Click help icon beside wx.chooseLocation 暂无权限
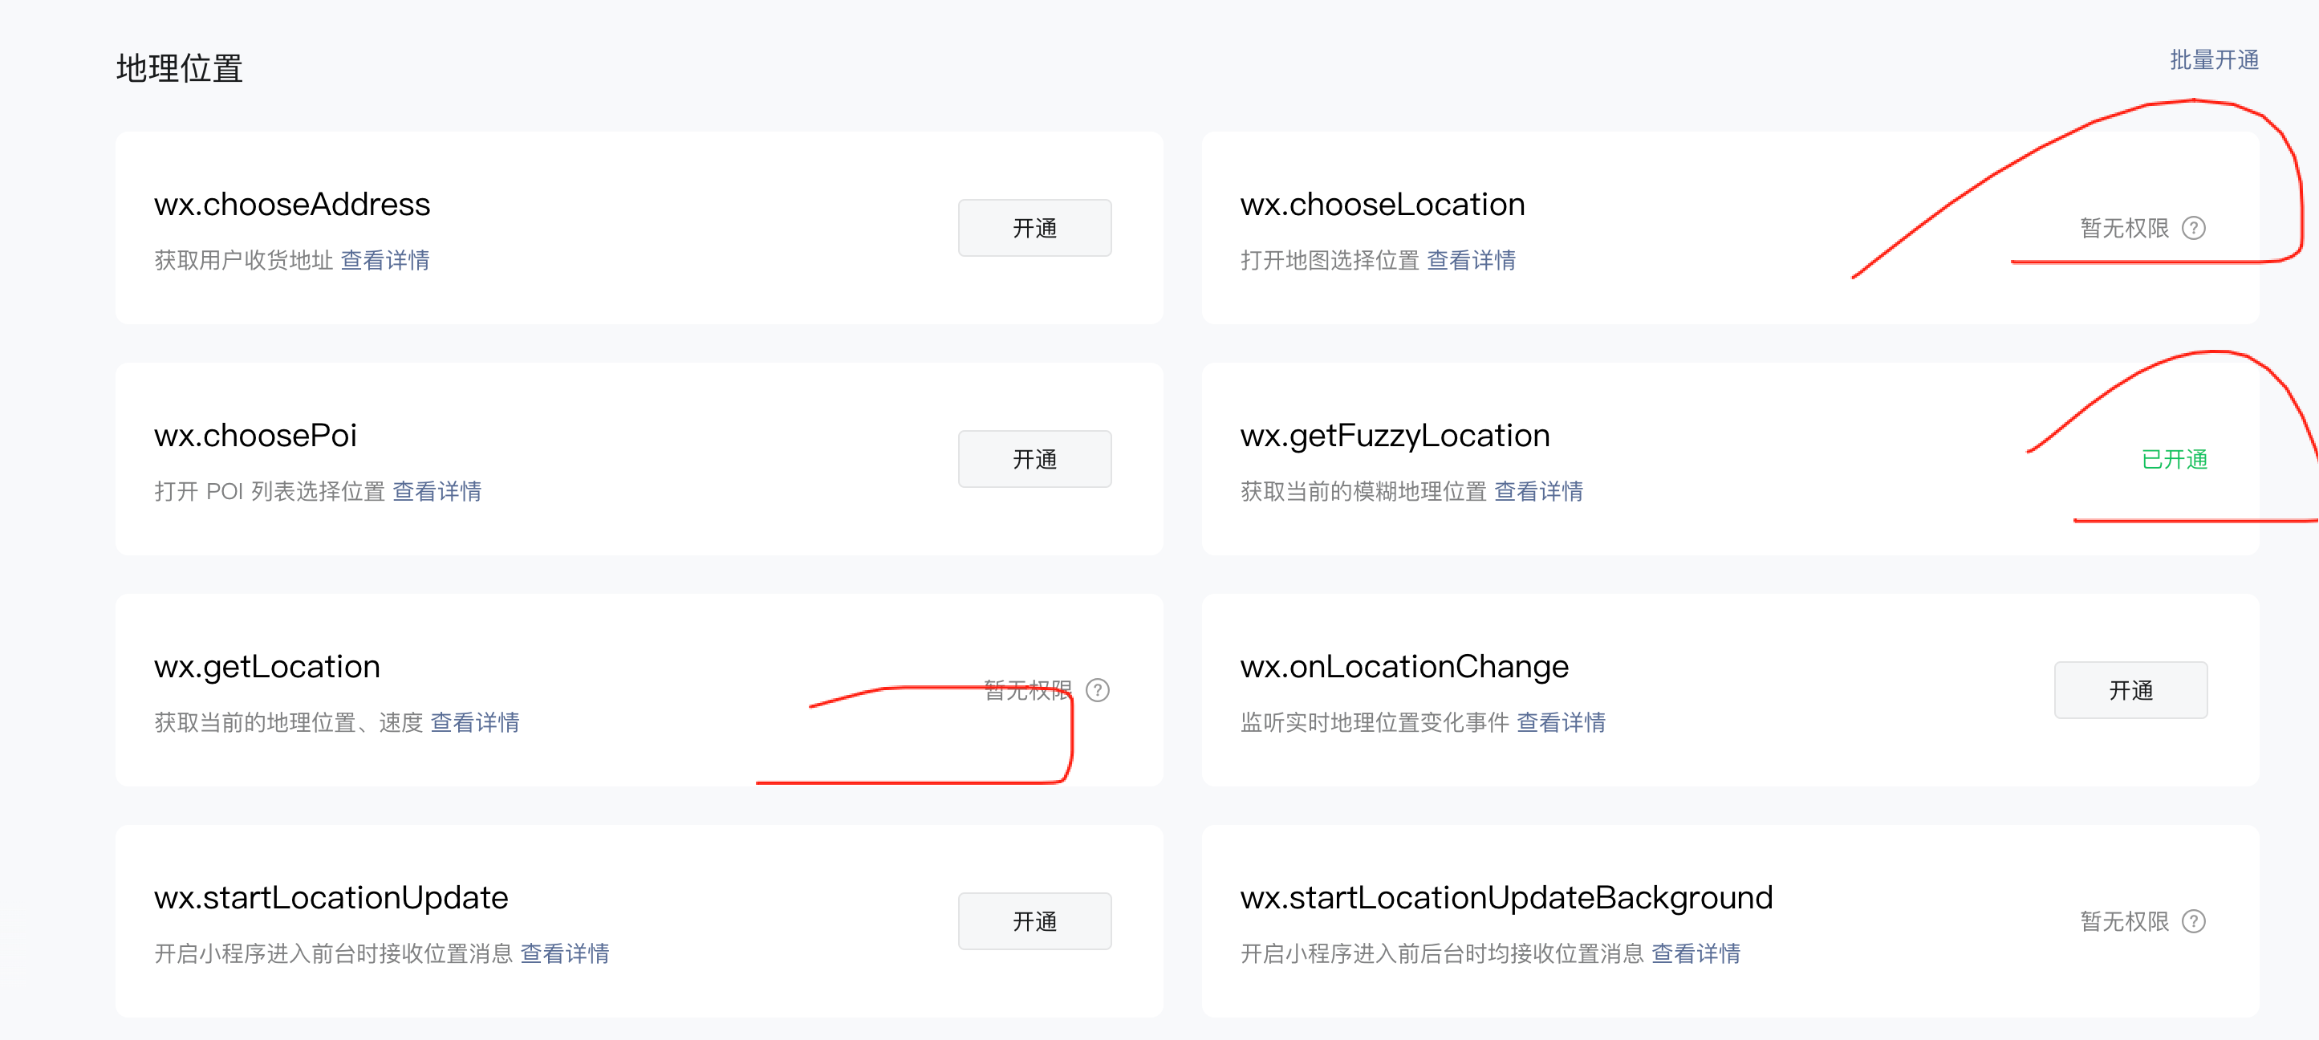2319x1040 pixels. click(2193, 228)
